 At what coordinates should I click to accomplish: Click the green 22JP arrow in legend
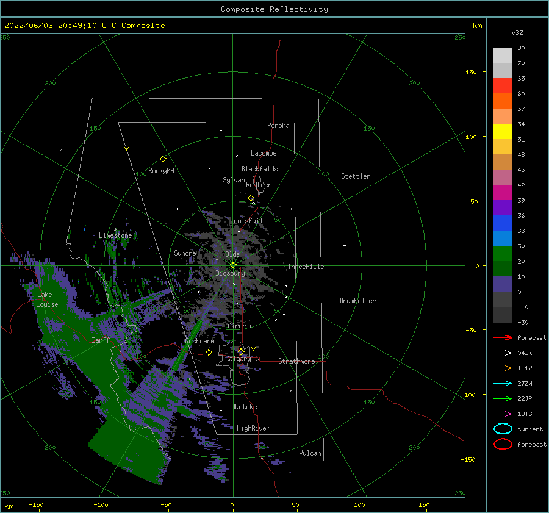point(503,398)
